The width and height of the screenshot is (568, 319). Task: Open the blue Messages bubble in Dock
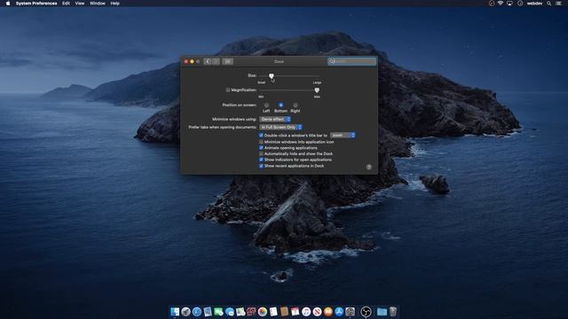click(230, 311)
